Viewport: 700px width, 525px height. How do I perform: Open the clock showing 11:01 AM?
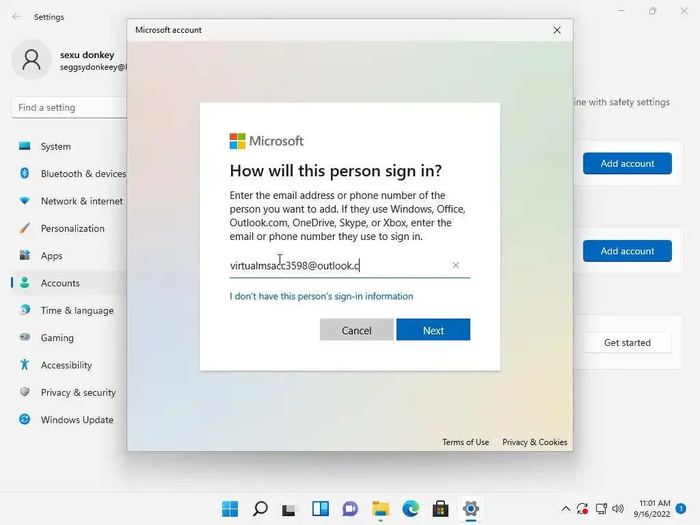(652, 509)
